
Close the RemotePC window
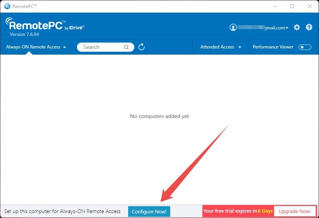(x=310, y=6)
